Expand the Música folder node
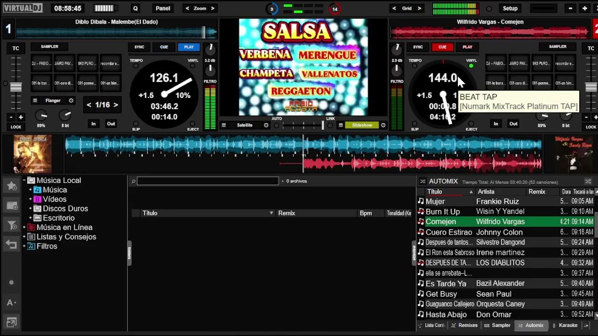This screenshot has width=598, height=336. [x=31, y=190]
